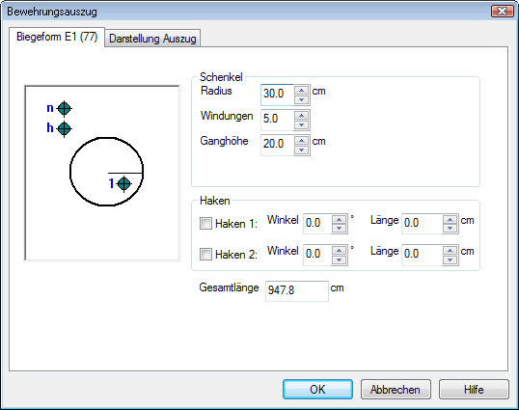Viewport: 519px width, 410px height.
Task: Increase Windungen with the up arrow
Action: (301, 115)
